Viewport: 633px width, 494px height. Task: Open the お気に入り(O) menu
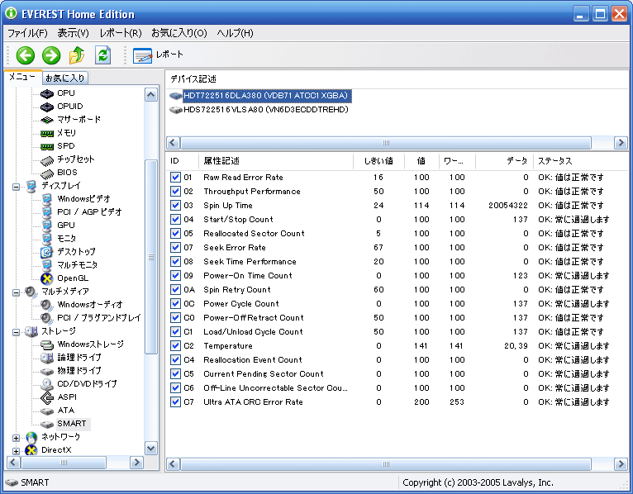(178, 33)
